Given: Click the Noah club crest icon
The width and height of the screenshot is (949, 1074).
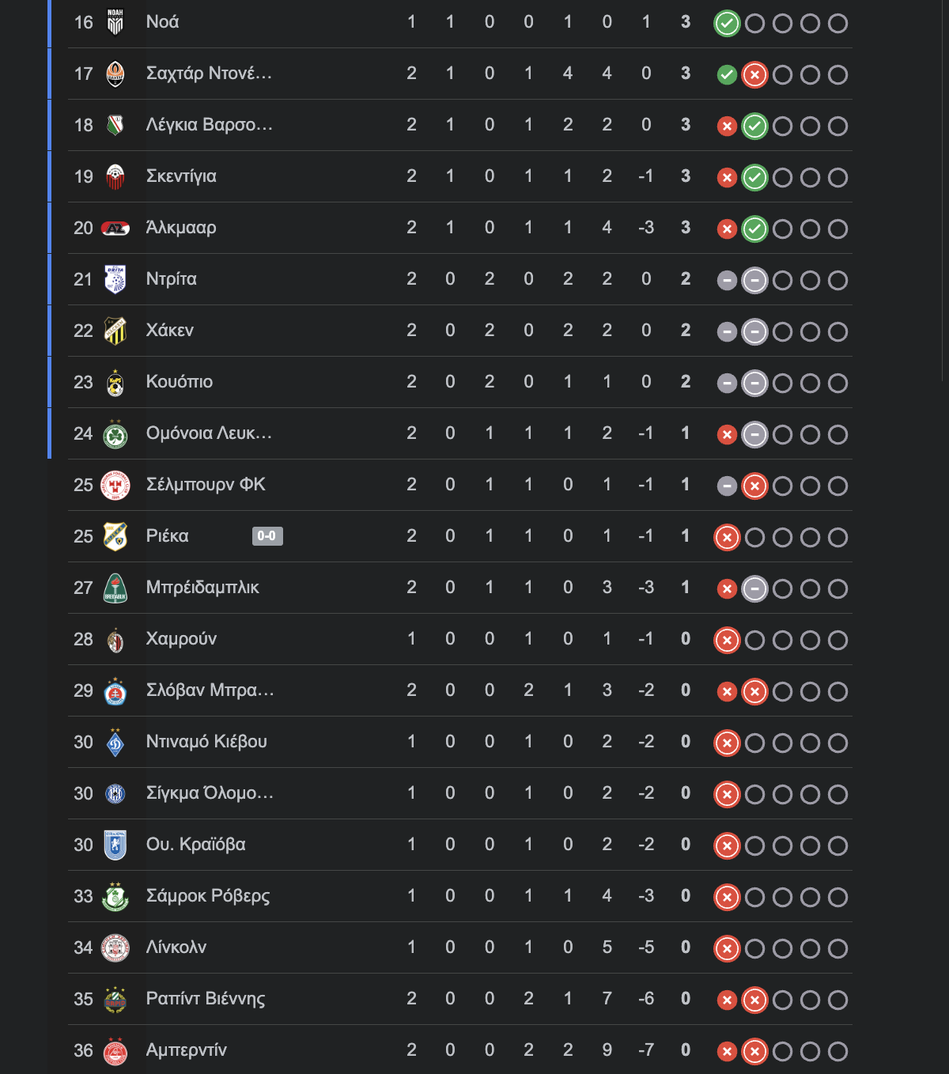Looking at the screenshot, I should pos(115,22).
